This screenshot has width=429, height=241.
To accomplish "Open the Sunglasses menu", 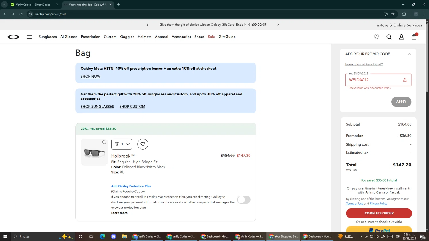I will point(48,37).
